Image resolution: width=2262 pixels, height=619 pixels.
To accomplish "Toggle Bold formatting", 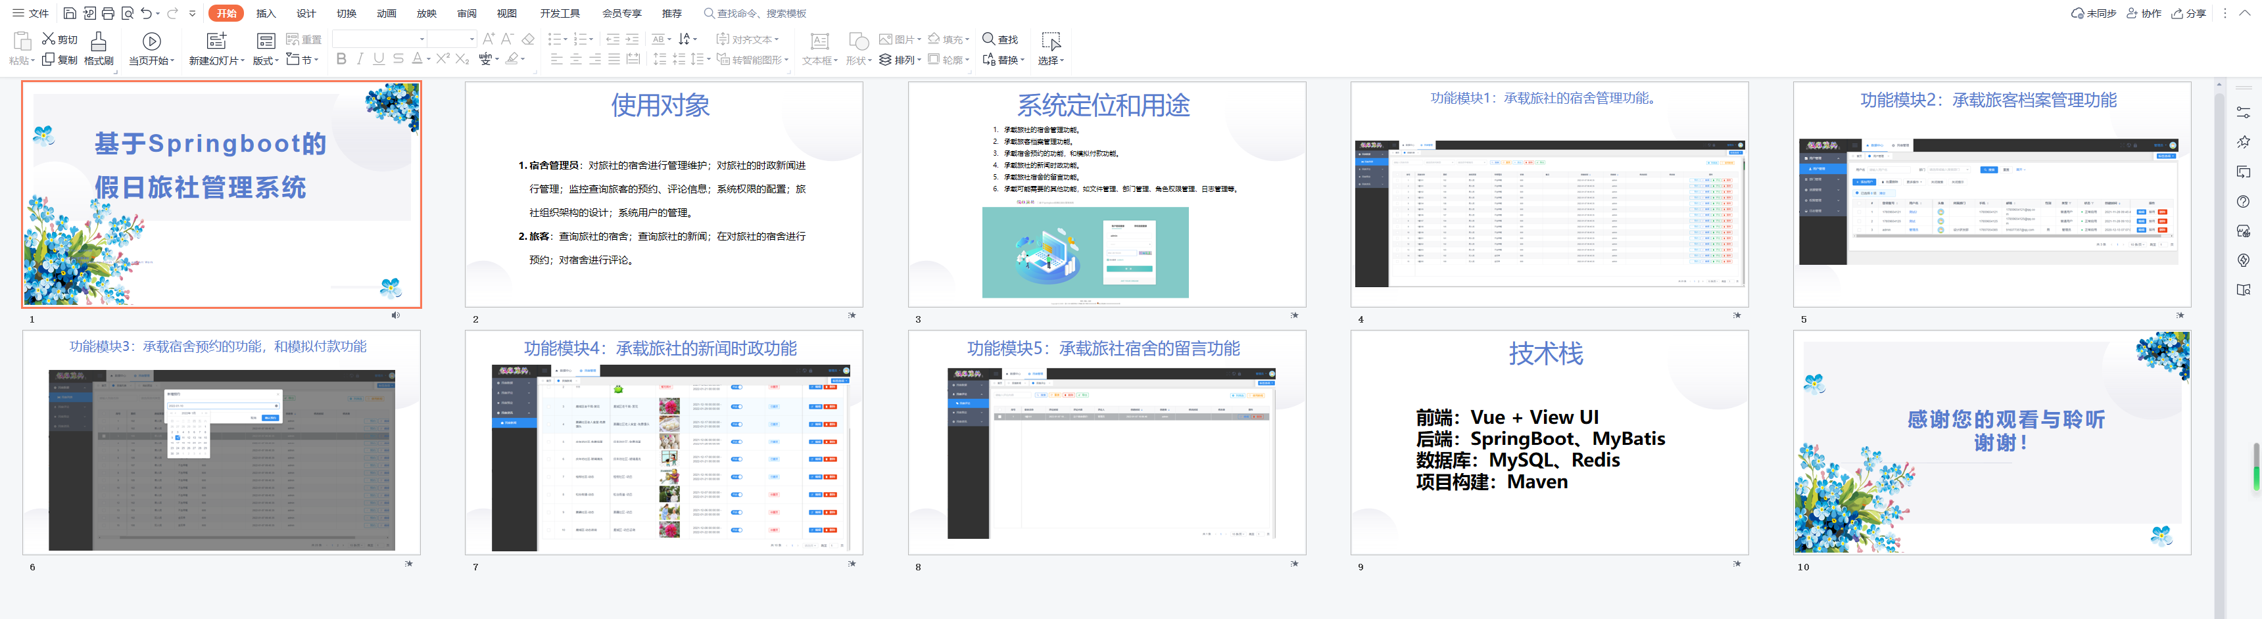I will pos(341,59).
